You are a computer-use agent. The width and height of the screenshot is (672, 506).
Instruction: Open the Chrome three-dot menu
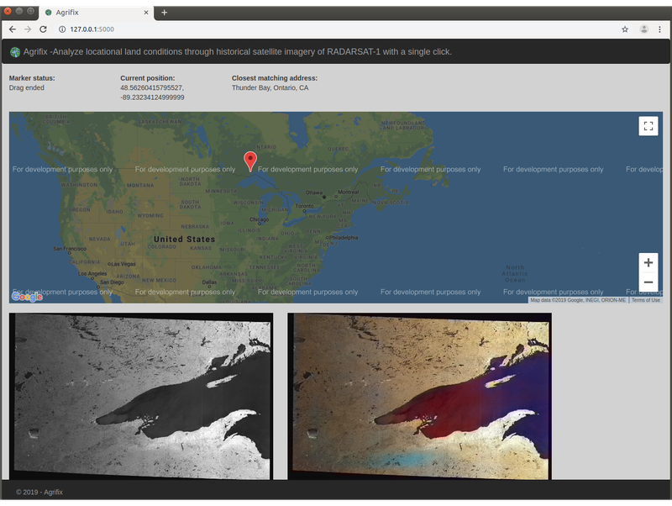coord(661,29)
